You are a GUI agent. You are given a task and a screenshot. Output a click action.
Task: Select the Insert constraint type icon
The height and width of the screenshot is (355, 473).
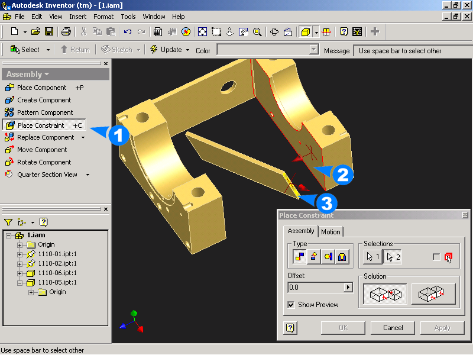342,257
